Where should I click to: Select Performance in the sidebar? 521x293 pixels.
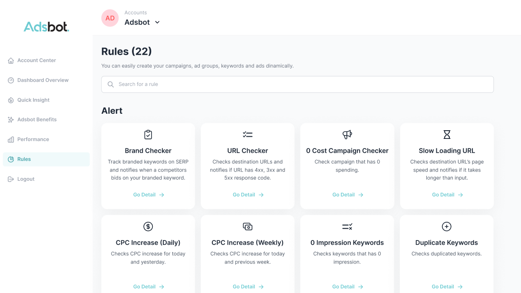point(33,139)
